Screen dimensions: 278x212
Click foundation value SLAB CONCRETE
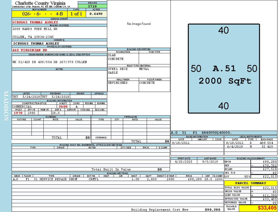116,57
